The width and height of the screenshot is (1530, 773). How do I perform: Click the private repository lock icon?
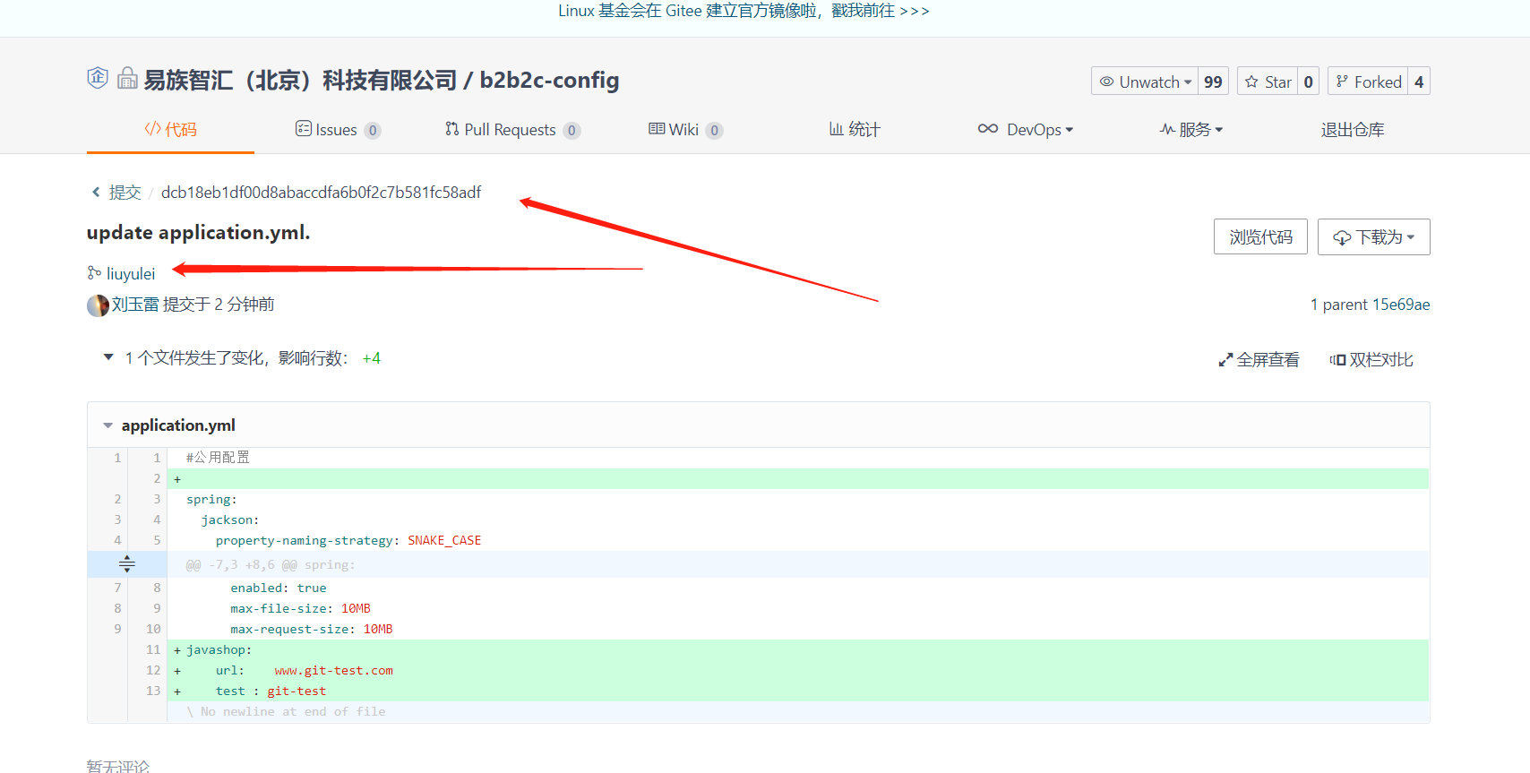click(127, 79)
